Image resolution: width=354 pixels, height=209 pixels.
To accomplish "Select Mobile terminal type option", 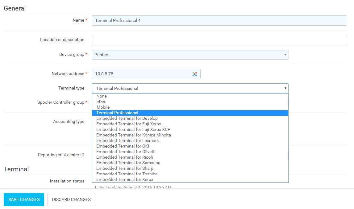I will coord(103,107).
